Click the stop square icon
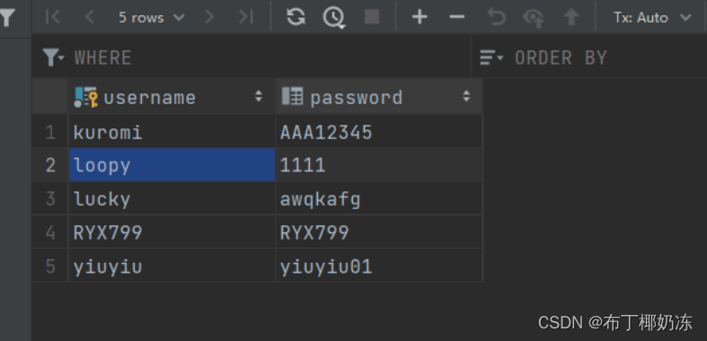 coord(372,17)
